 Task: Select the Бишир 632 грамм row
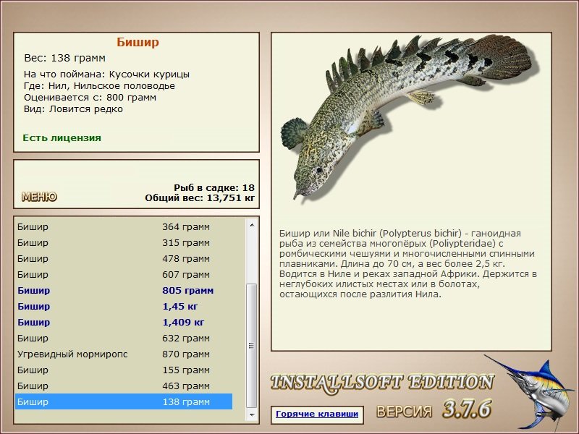coord(124,338)
